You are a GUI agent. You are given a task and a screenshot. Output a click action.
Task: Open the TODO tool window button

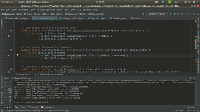tap(20, 107)
